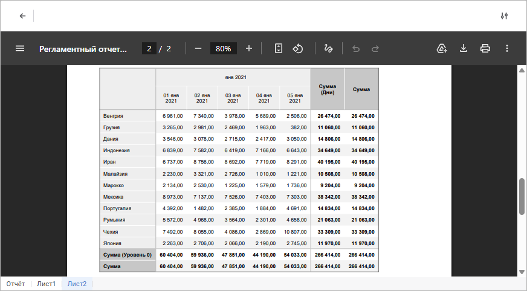Click the Венгрия row label

113,116
